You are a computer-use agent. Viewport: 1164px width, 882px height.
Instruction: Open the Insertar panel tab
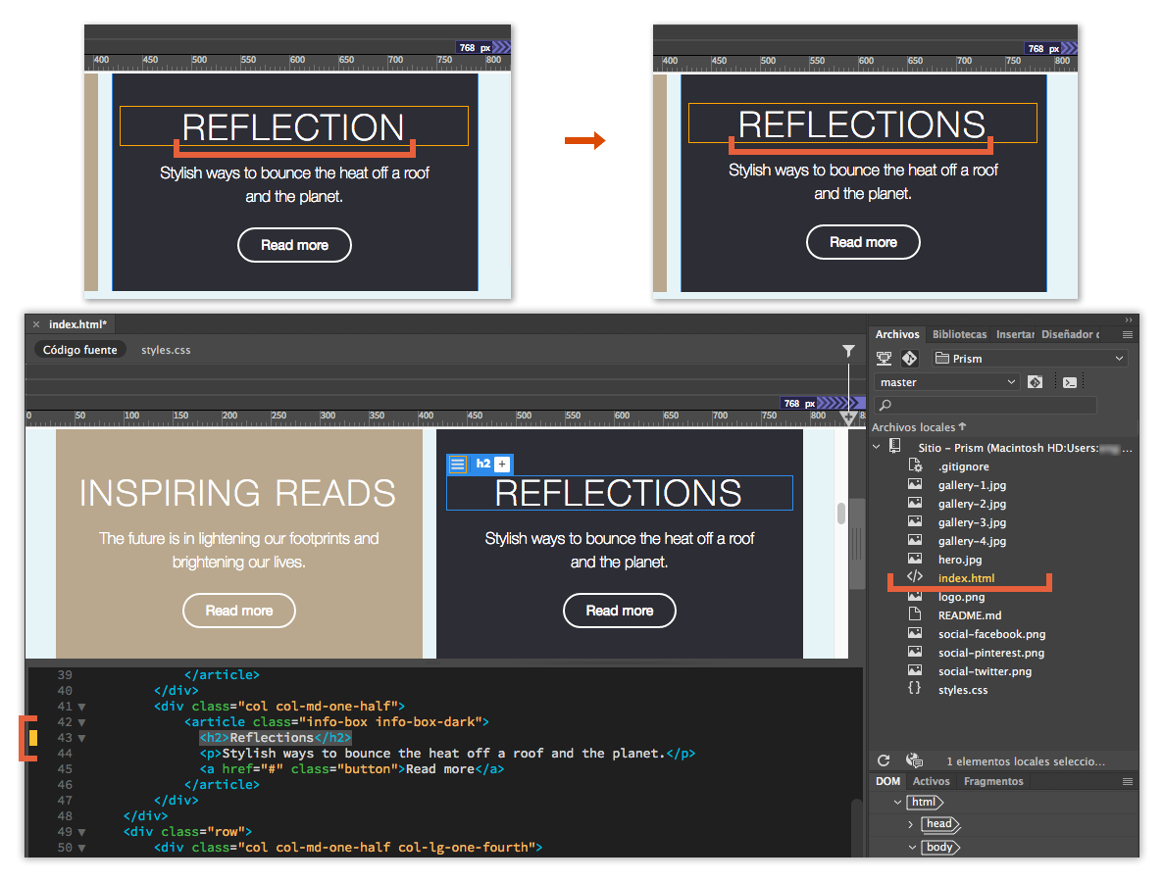(x=1016, y=334)
